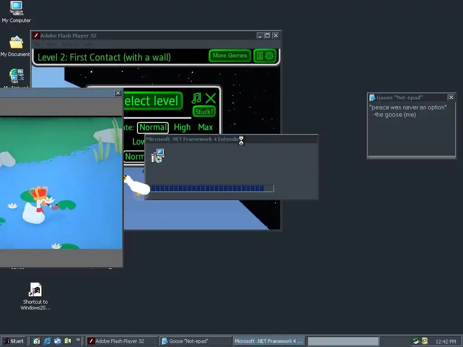Click the "peace was never an option" text in Not-epad
The image size is (463, 347).
coord(408,108)
